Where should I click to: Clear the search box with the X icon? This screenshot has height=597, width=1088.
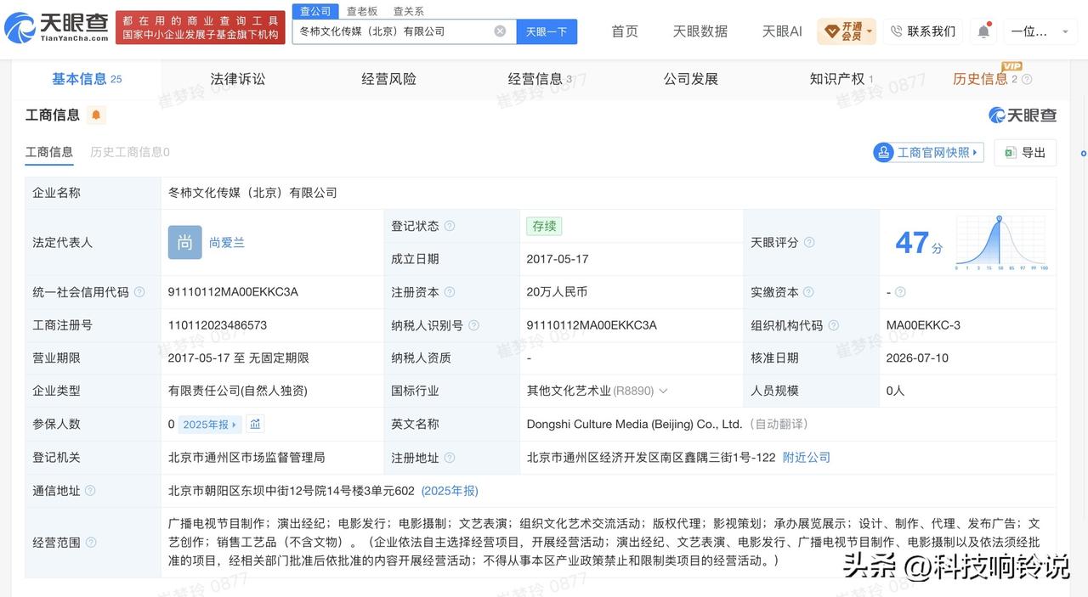click(500, 31)
